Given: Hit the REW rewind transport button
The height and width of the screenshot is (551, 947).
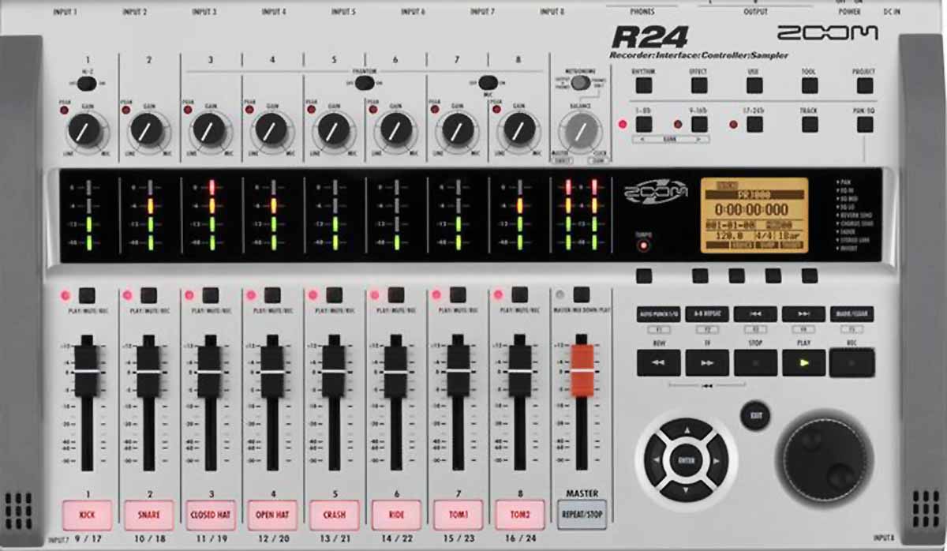Looking at the screenshot, I should [658, 363].
